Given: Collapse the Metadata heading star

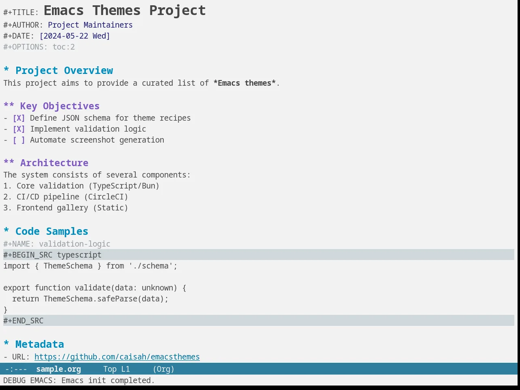Looking at the screenshot, I should tap(6, 344).
